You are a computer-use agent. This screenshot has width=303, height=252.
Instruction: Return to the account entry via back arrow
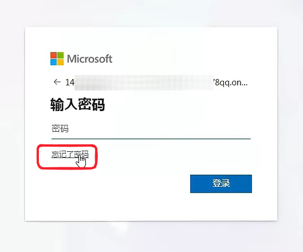pyautogui.click(x=57, y=82)
